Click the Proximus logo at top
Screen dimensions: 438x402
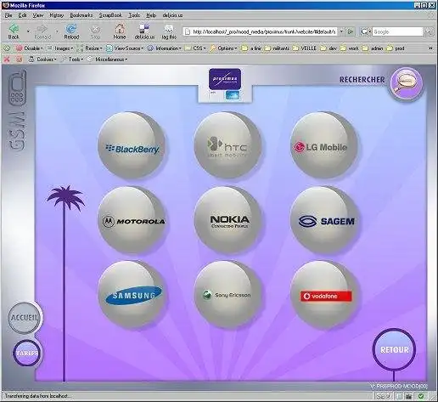point(225,79)
